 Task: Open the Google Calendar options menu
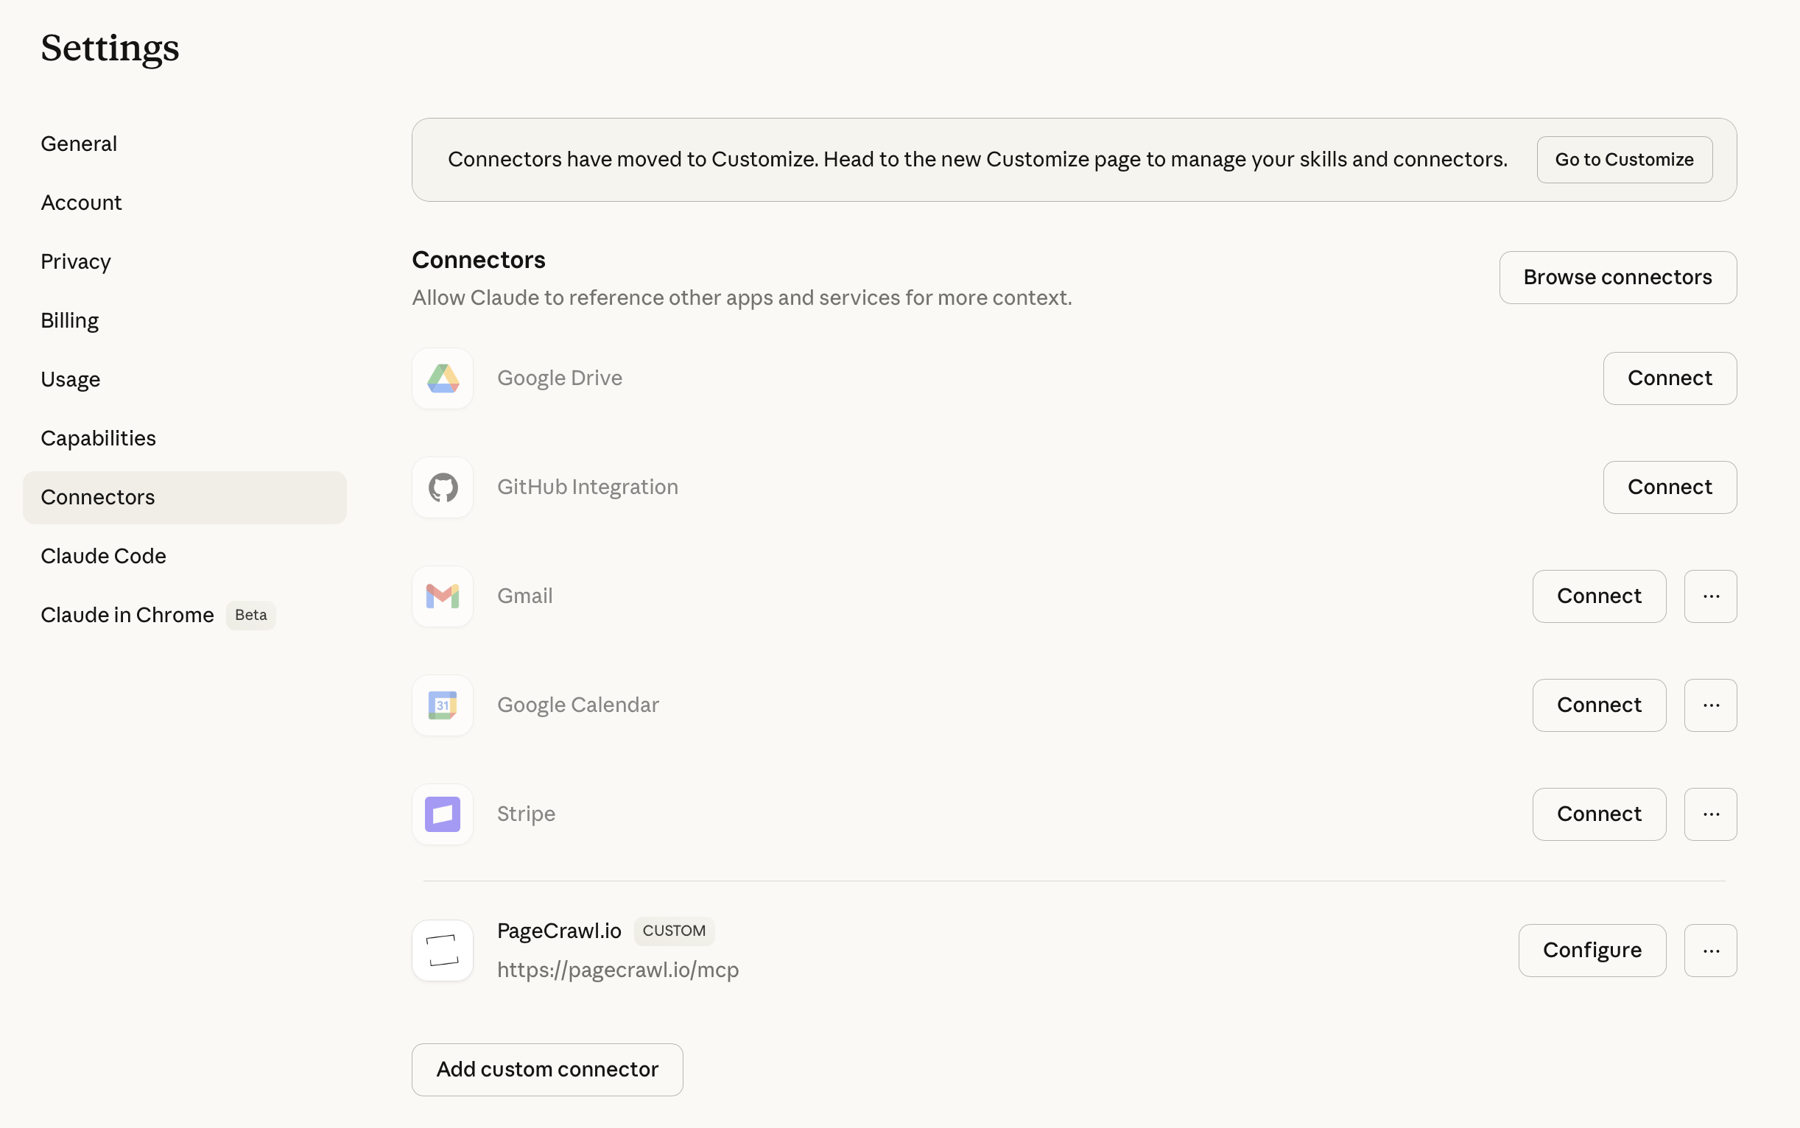[x=1710, y=705]
